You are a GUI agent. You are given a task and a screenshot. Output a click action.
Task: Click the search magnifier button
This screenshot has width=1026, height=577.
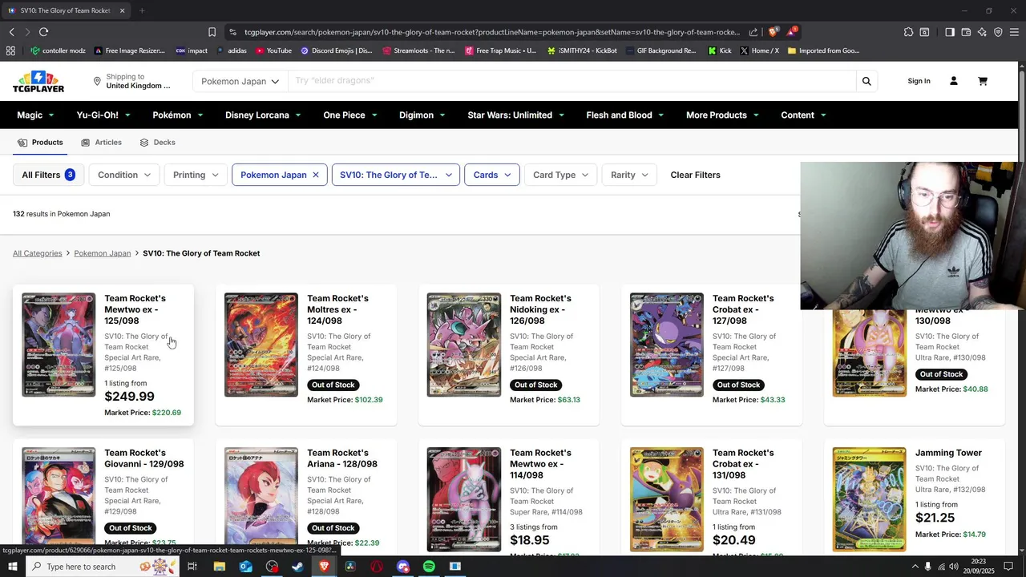pyautogui.click(x=866, y=81)
